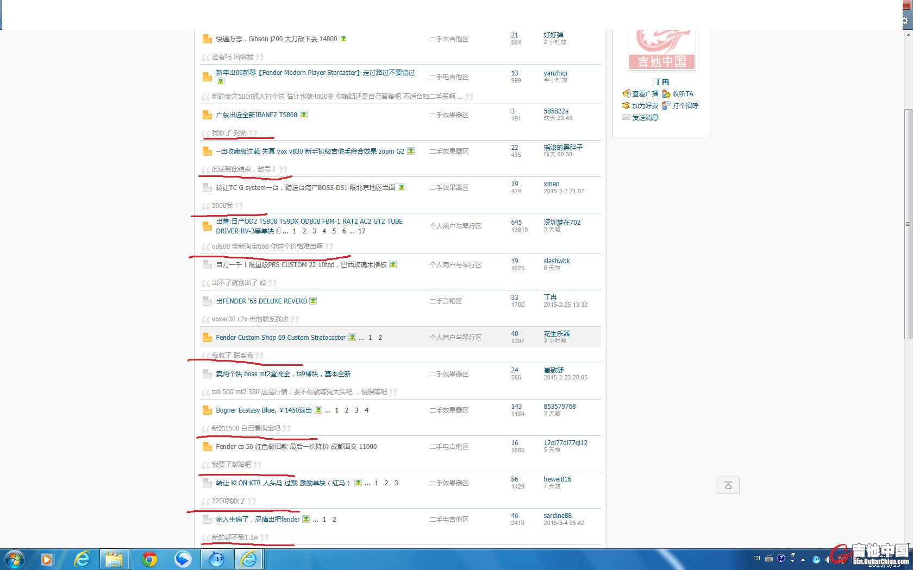Click the scrollbar up arrow
Screen dimensions: 913x570
pos(908,34)
